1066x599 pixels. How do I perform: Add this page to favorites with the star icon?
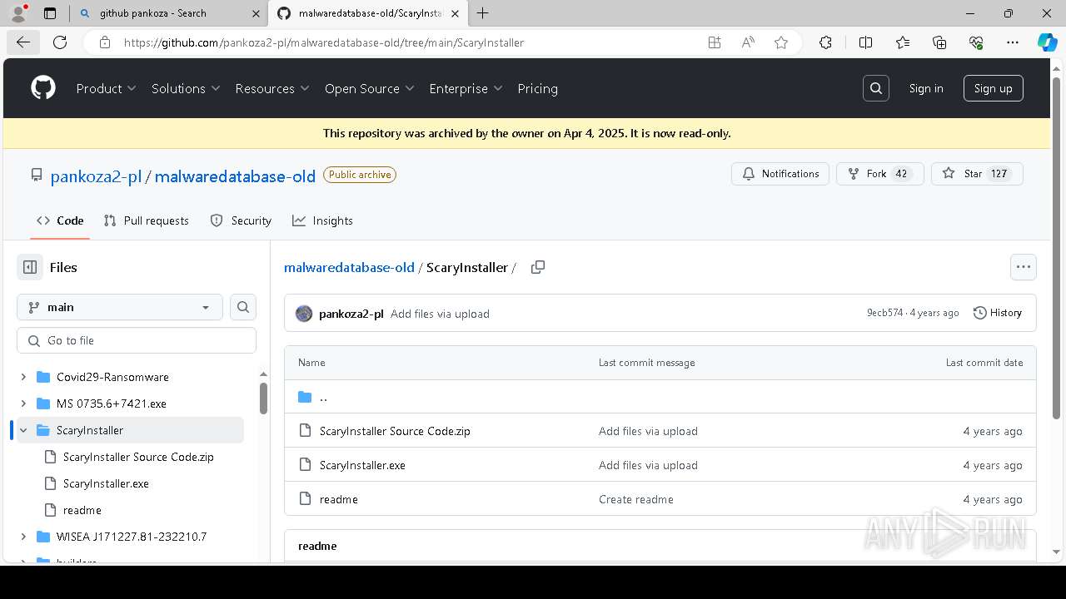pos(781,42)
